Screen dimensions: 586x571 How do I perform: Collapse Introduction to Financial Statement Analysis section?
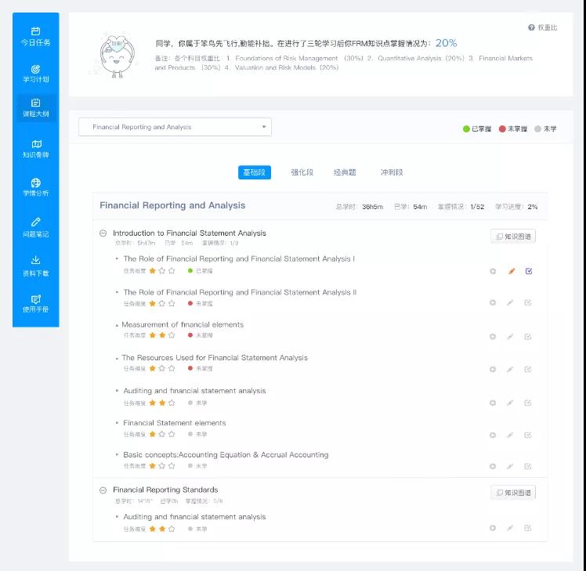coord(103,233)
